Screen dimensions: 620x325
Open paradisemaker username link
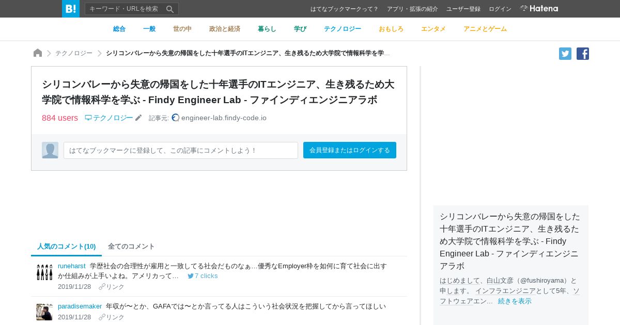click(80, 306)
